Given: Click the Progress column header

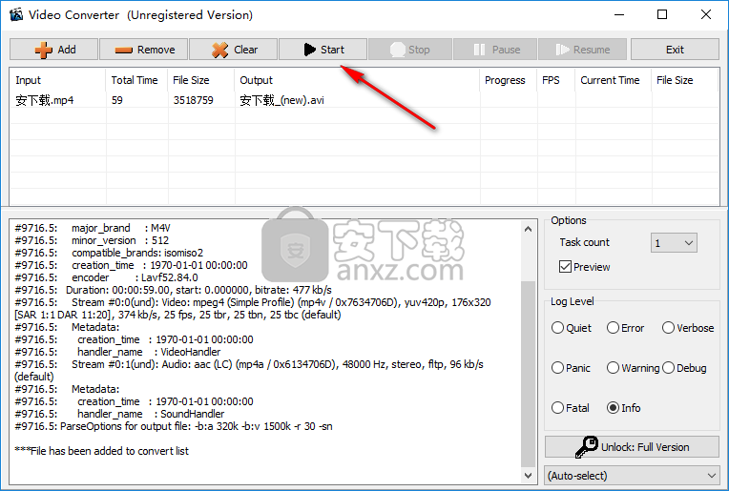Looking at the screenshot, I should [x=509, y=80].
